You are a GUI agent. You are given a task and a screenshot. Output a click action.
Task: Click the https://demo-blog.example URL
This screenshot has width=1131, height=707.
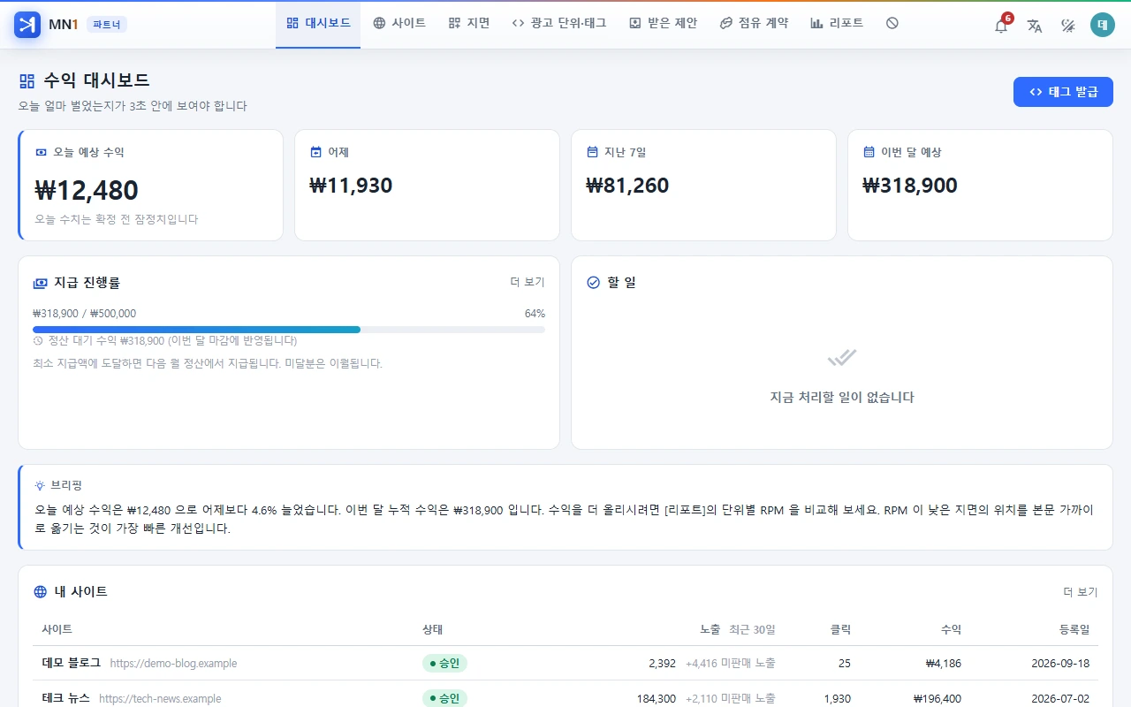click(x=173, y=664)
